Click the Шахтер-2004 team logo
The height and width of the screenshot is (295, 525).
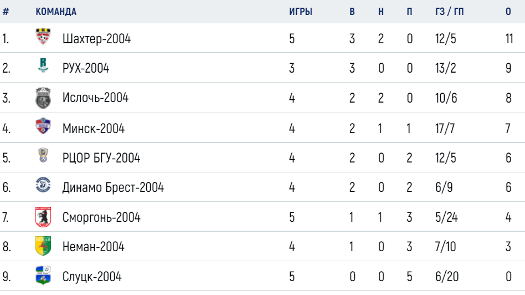43,37
